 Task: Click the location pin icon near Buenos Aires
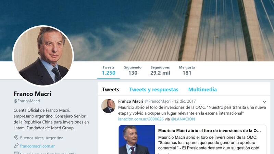click(x=16, y=138)
